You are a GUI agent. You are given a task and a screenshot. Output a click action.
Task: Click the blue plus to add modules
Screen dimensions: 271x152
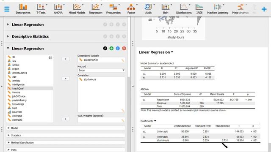click(x=264, y=9)
